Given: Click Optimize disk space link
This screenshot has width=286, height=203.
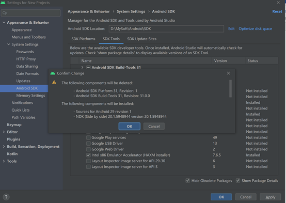Looking at the screenshot, I should click(x=256, y=28).
